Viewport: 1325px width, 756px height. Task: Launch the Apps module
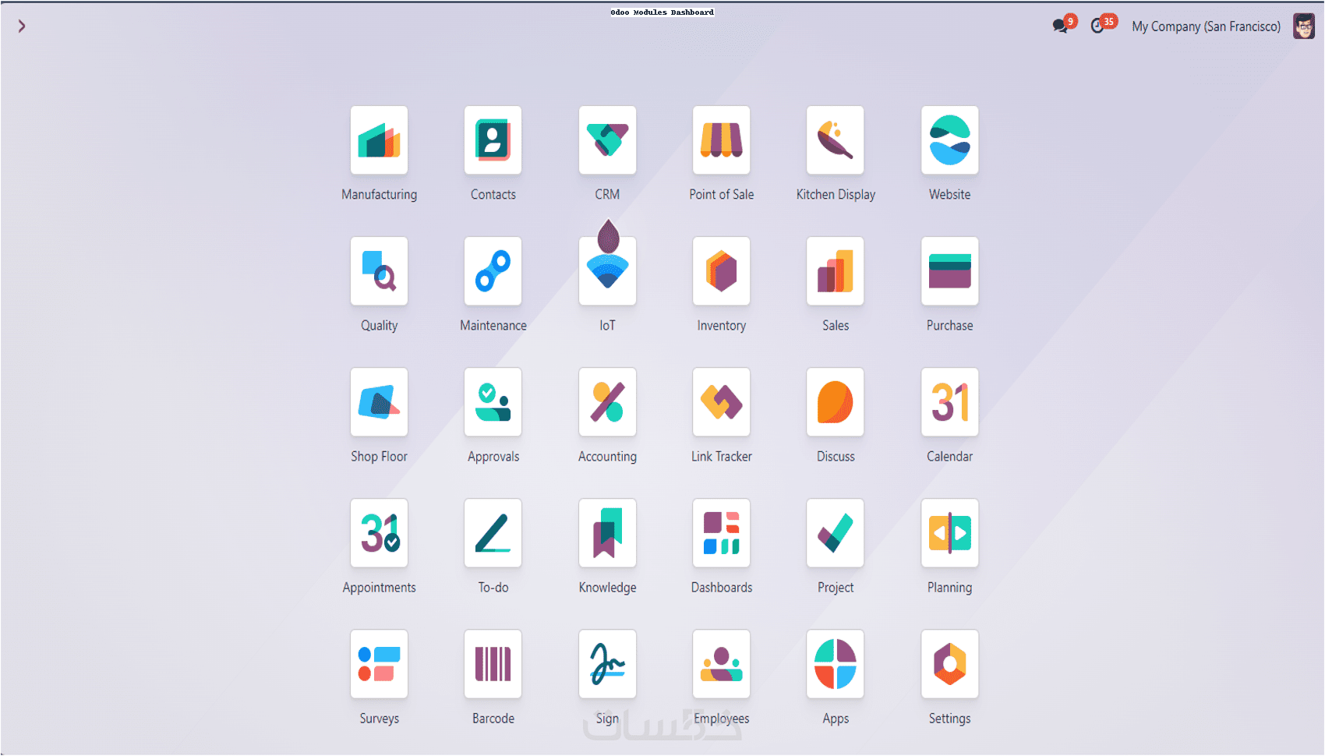pyautogui.click(x=836, y=664)
